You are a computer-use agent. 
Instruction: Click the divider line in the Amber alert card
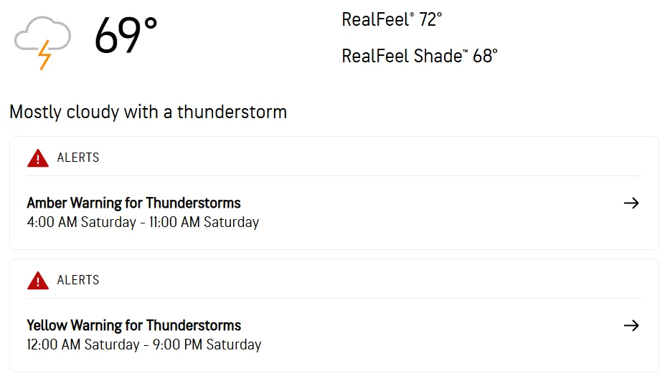pyautogui.click(x=334, y=176)
